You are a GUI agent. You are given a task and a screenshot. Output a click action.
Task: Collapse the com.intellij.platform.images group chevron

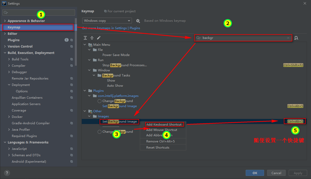(89, 96)
